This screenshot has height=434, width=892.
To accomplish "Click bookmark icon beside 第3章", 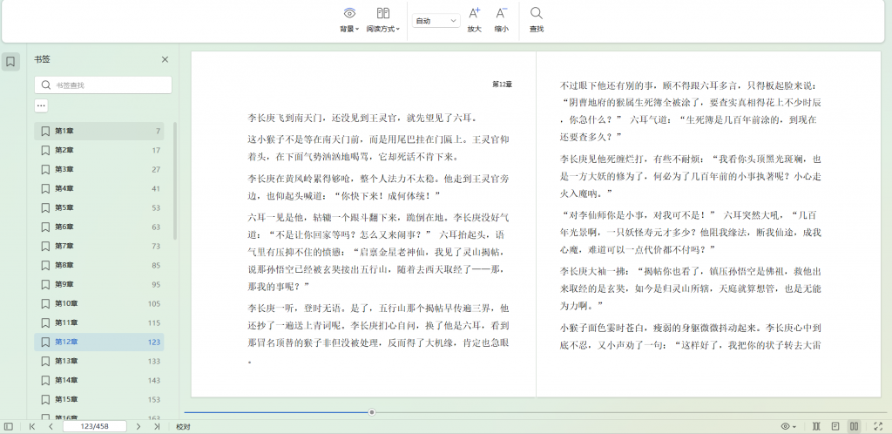I will 45,170.
